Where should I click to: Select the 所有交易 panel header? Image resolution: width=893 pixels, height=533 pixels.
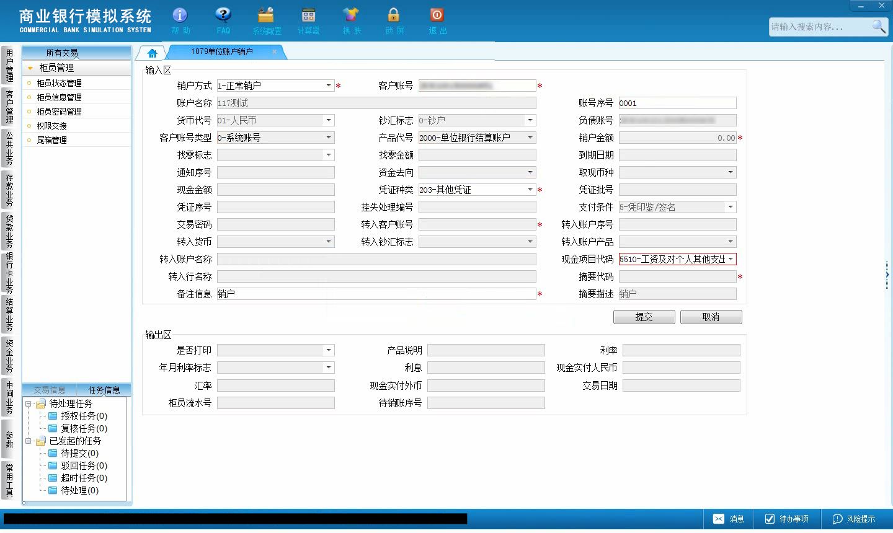pyautogui.click(x=62, y=53)
